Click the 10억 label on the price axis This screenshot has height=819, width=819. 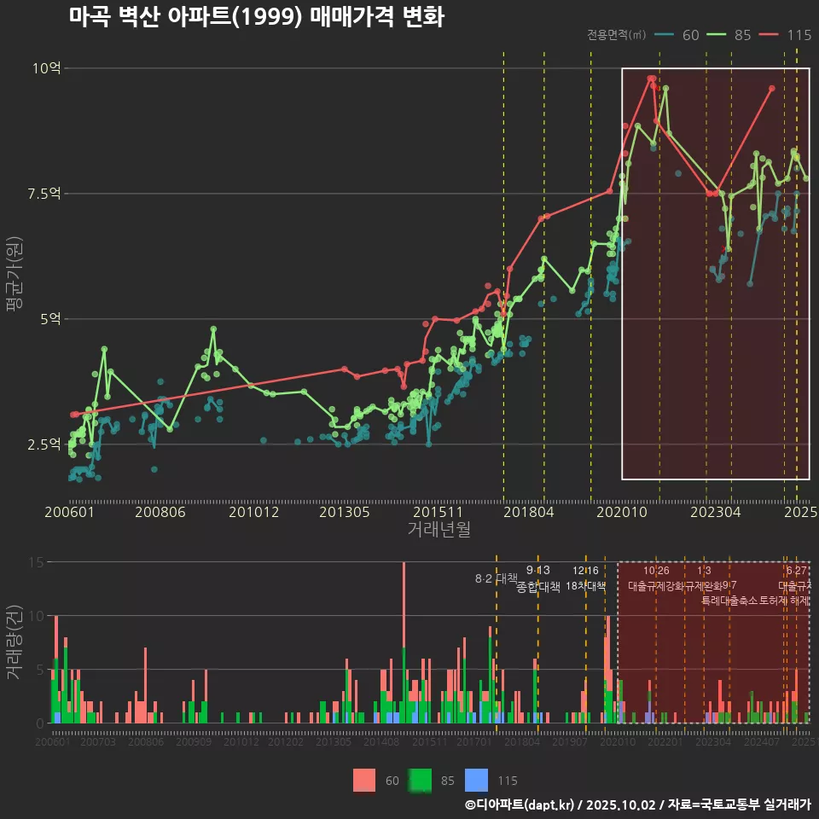47,68
